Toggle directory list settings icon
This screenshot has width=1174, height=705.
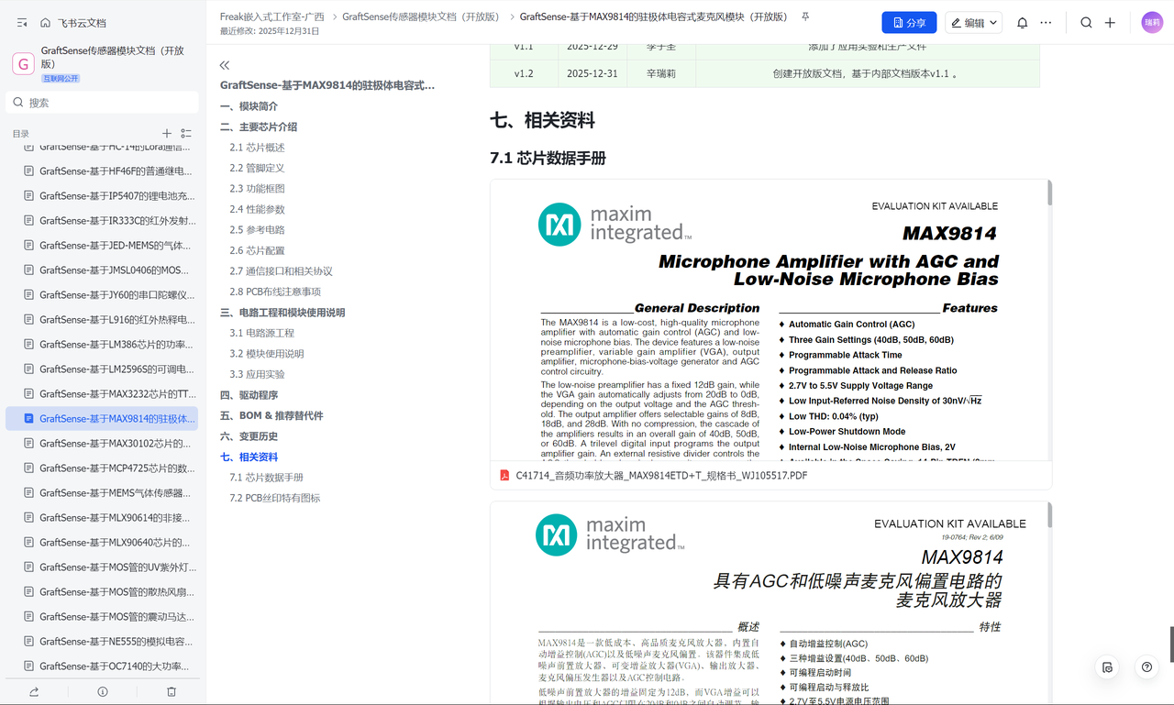click(x=186, y=134)
